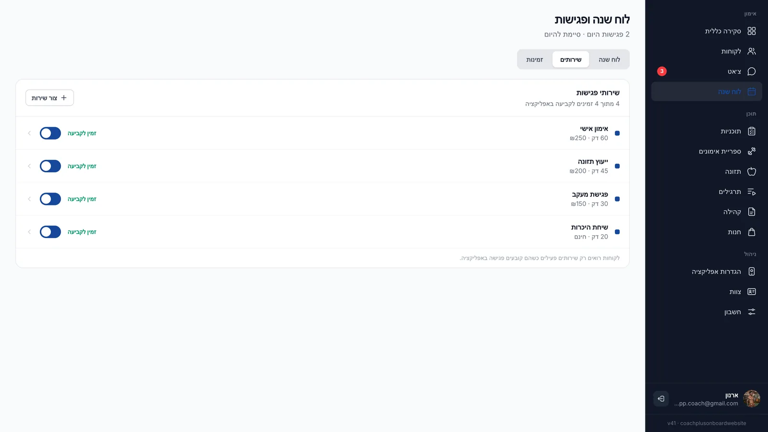Open the תרגילים playlist icon
The width and height of the screenshot is (768, 432).
click(752, 192)
